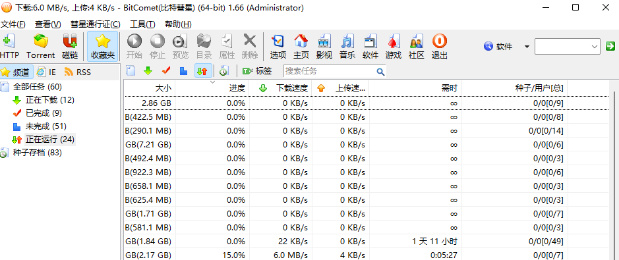This screenshot has height=260, width=619.
Task: Sort by the 下载速度 column header
Action: pos(280,88)
